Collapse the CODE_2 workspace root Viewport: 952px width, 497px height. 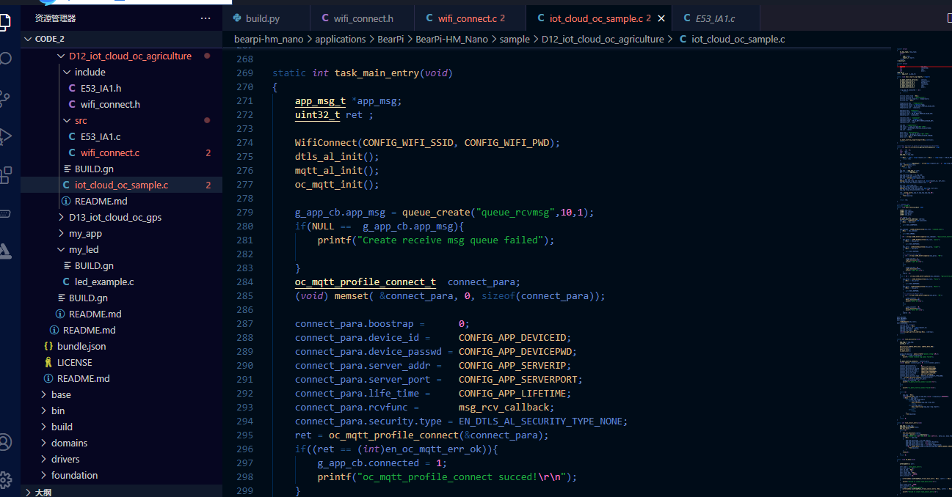coord(121,39)
